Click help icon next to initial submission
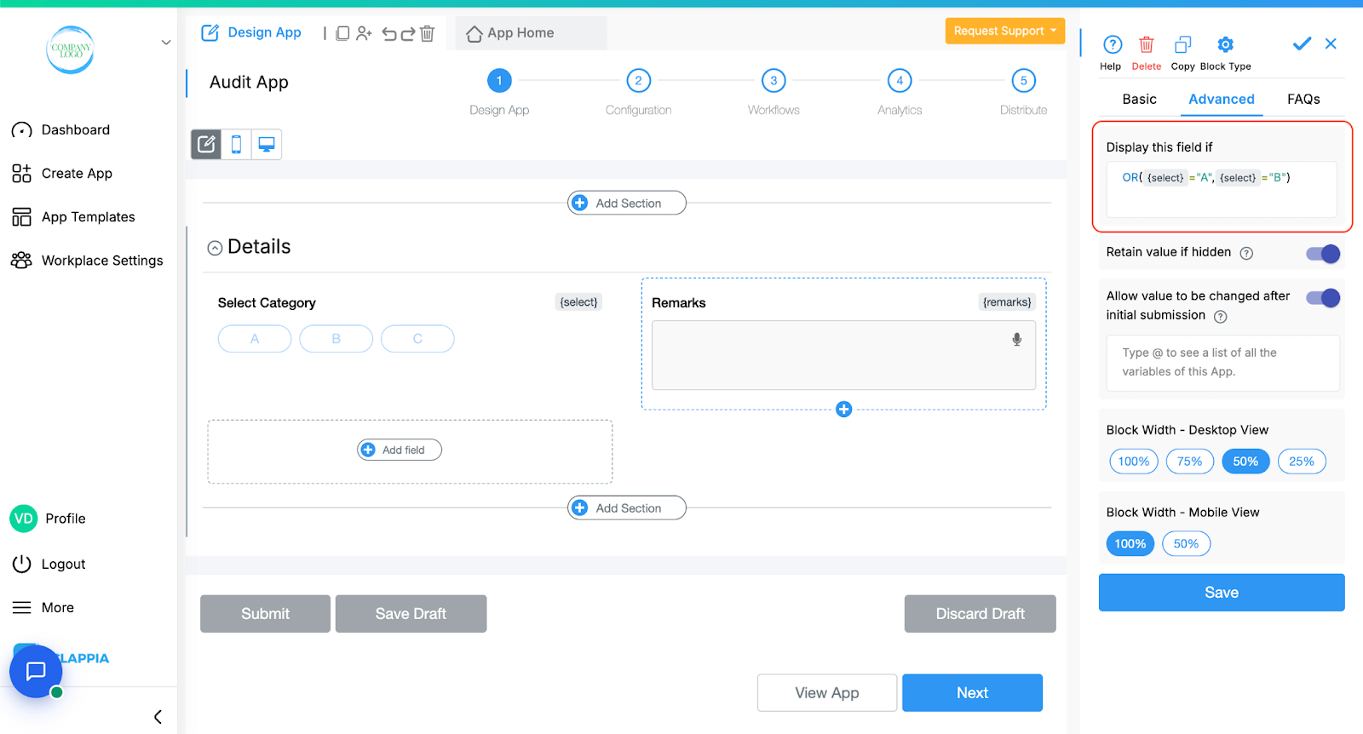 [1220, 317]
